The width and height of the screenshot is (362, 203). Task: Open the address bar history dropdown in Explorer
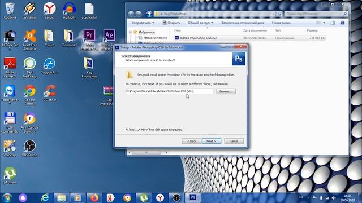[273, 14]
